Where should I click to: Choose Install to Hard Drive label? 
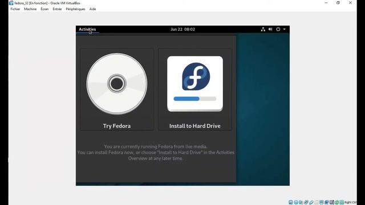[195, 126]
